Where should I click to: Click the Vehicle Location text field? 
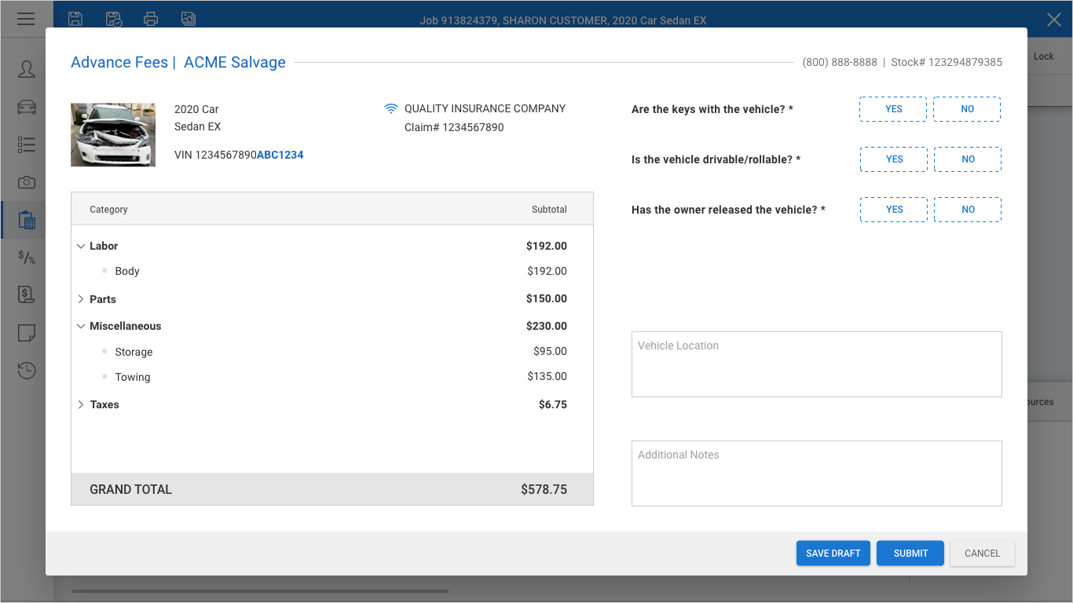click(816, 364)
